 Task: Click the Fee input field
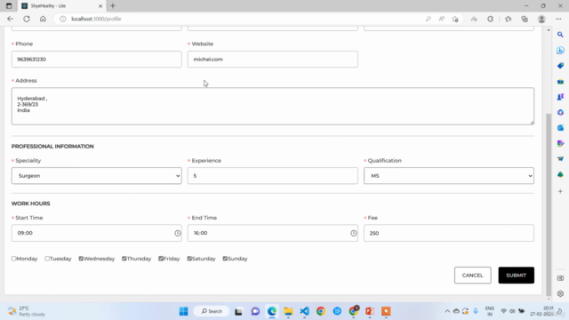click(449, 233)
